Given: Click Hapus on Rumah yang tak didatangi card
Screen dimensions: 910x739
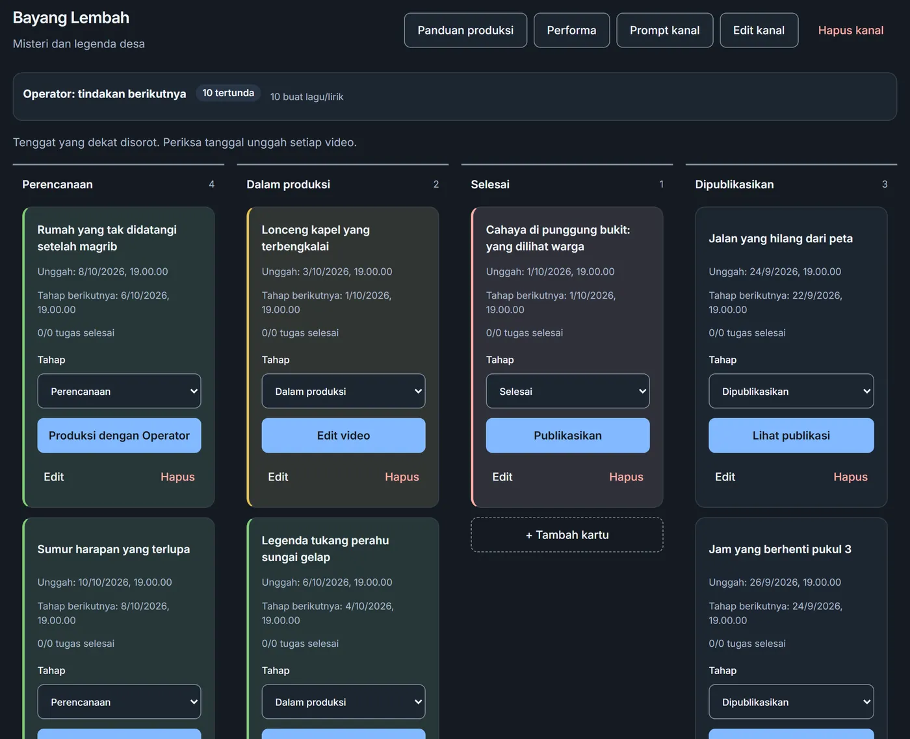Looking at the screenshot, I should point(177,477).
